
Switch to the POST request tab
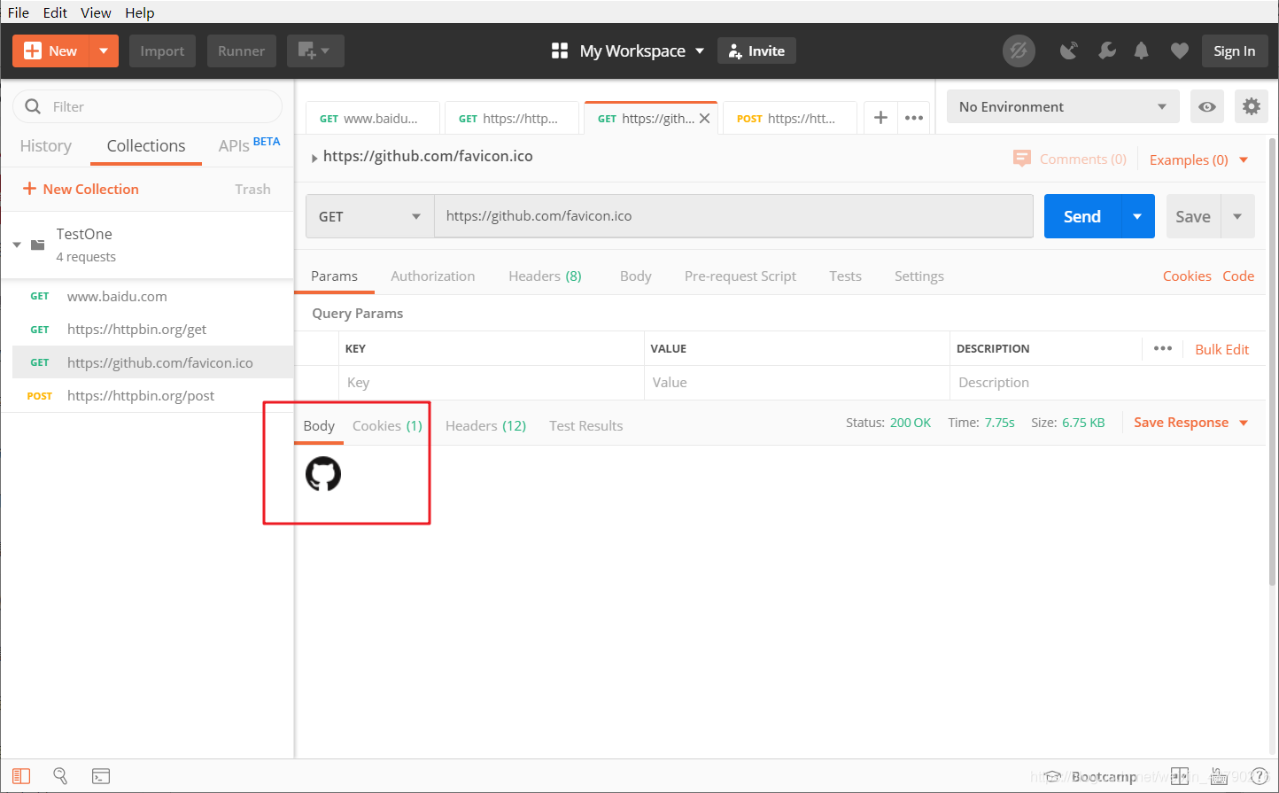coord(790,118)
